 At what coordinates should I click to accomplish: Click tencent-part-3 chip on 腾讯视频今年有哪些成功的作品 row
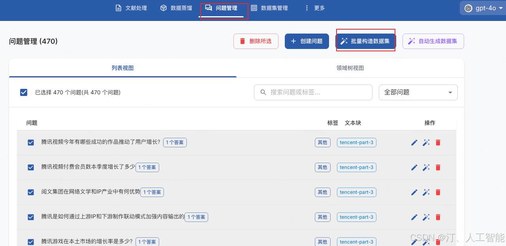pos(357,143)
